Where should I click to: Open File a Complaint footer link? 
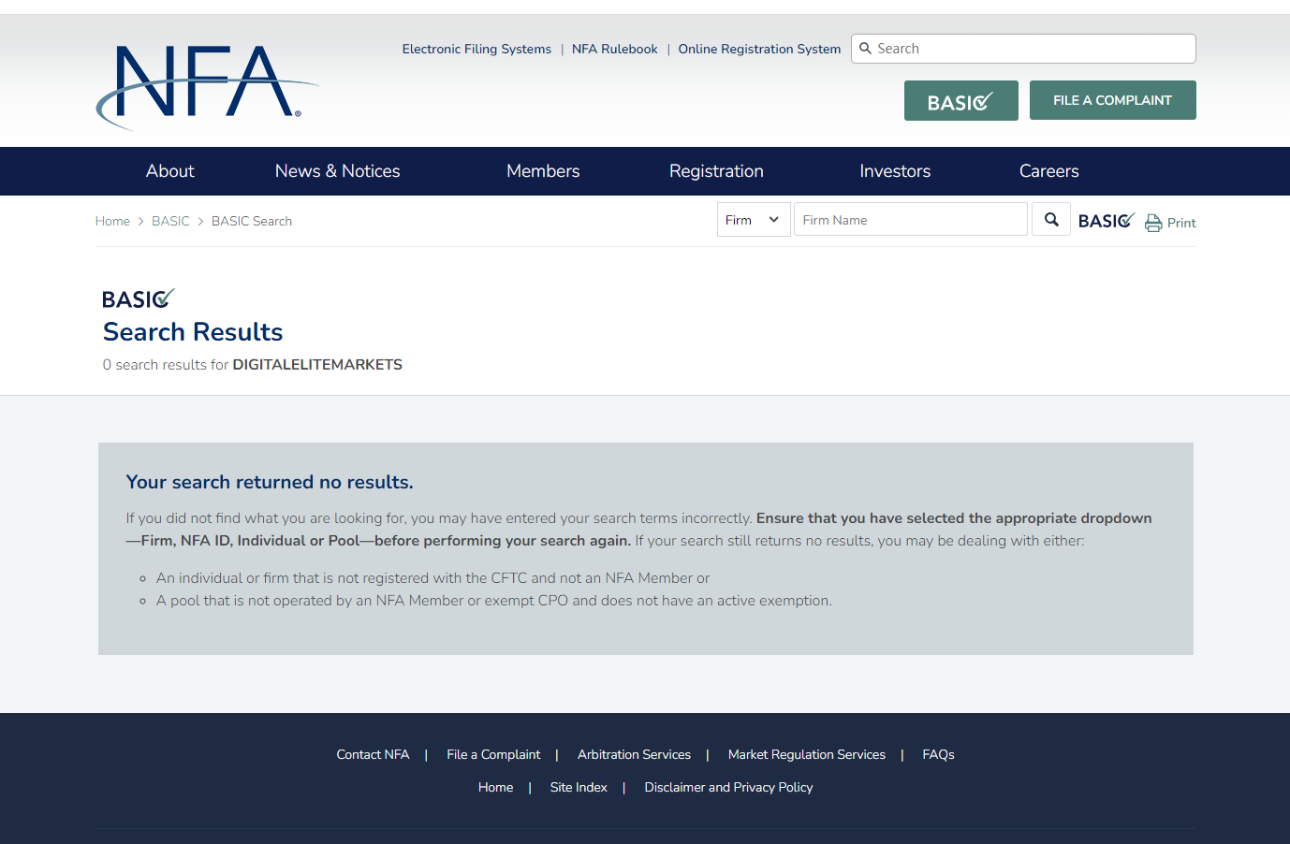[x=493, y=754]
